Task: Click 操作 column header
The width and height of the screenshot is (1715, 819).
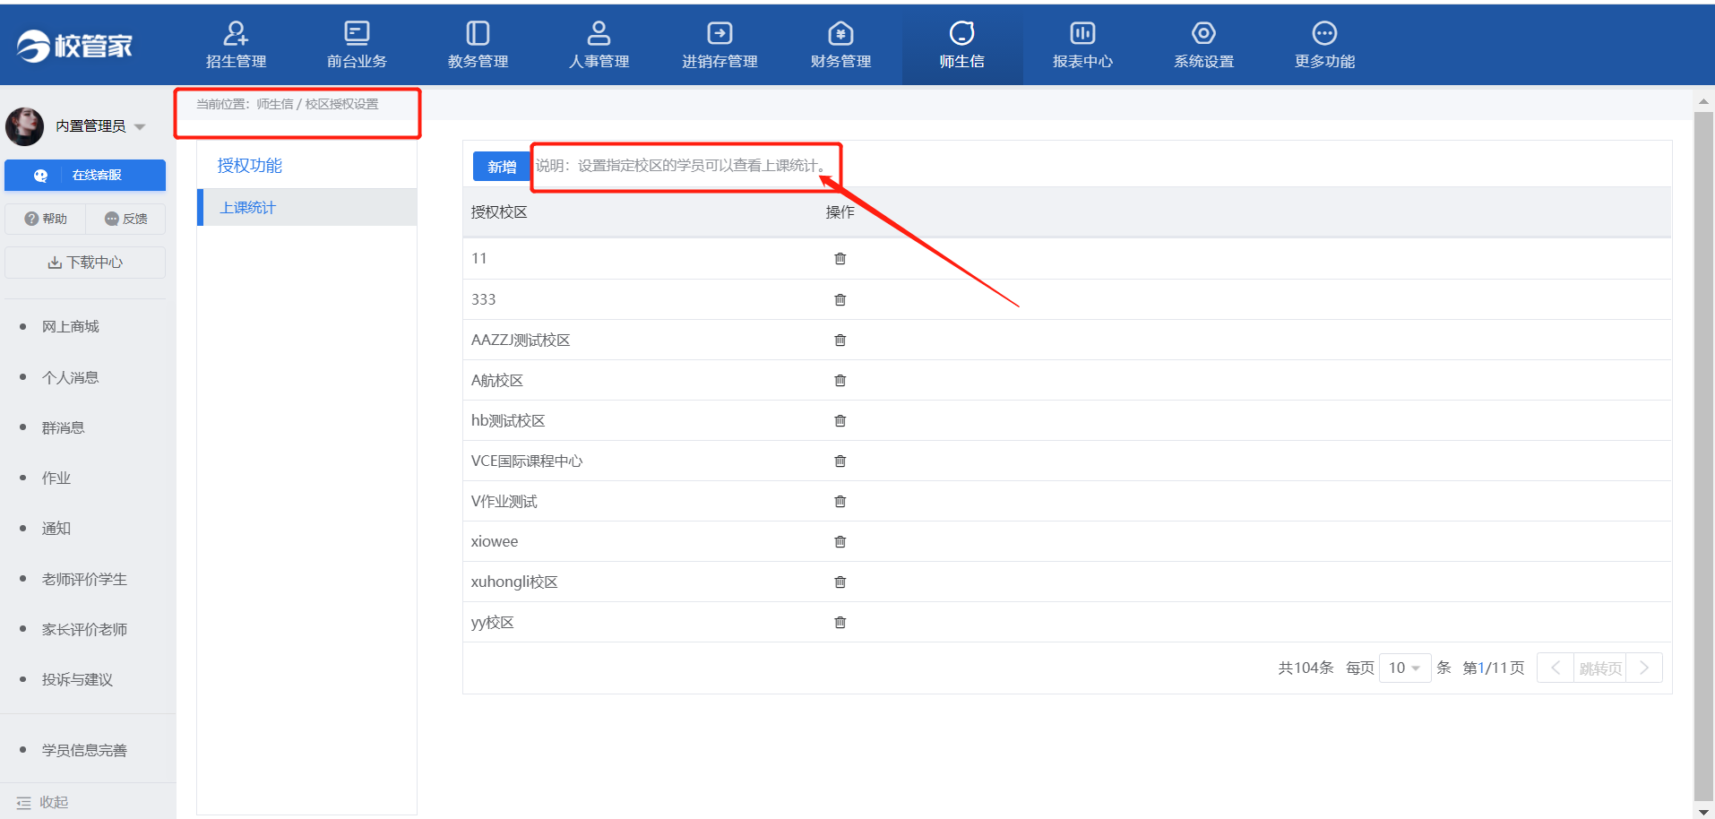Action: (x=840, y=211)
